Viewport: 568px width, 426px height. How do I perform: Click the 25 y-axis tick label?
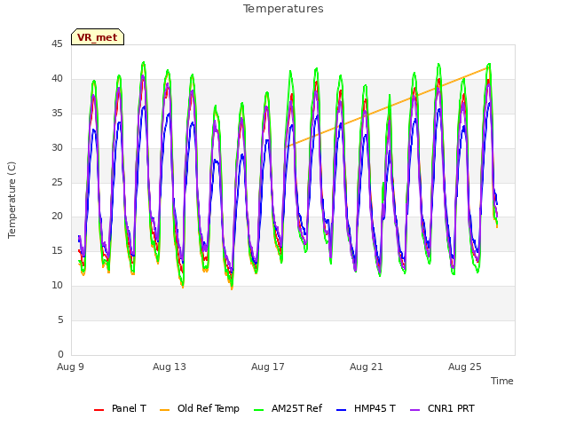(57, 182)
